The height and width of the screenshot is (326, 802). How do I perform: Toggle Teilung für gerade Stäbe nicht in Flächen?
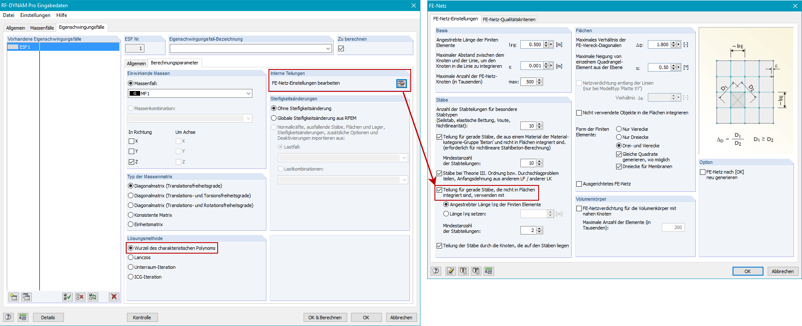(440, 190)
